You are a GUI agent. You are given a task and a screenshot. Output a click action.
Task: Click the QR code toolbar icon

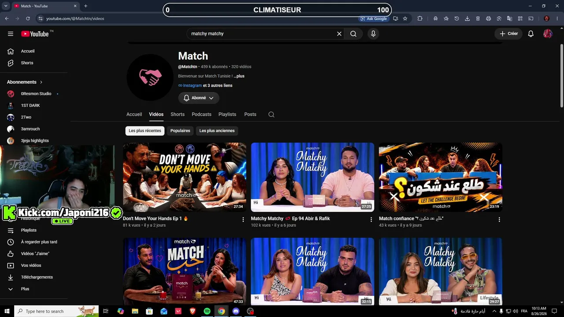tap(520, 18)
